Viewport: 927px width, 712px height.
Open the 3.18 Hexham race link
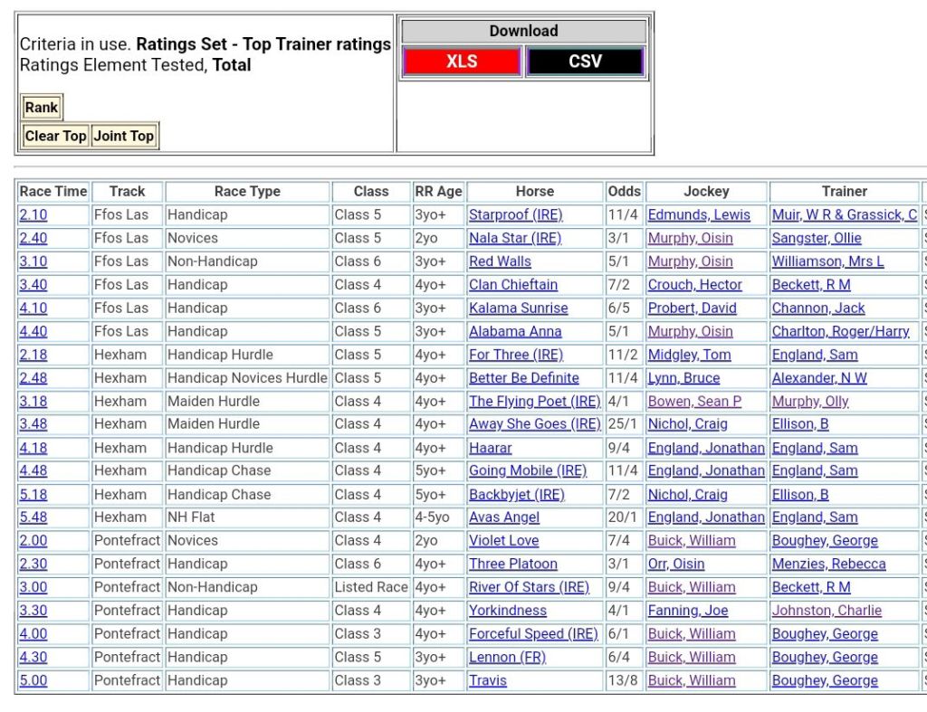33,402
